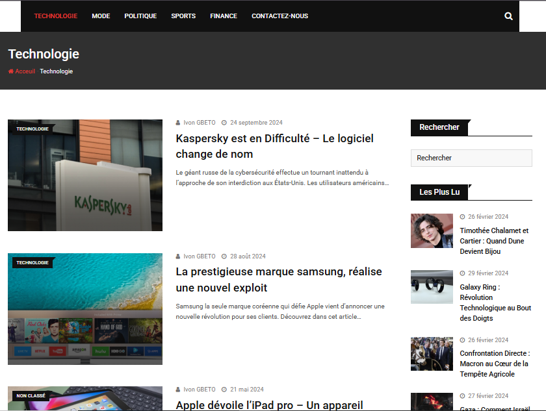Screen dimensions: 546x411
Task: Focus the Rechercher search input field
Action: click(471, 158)
